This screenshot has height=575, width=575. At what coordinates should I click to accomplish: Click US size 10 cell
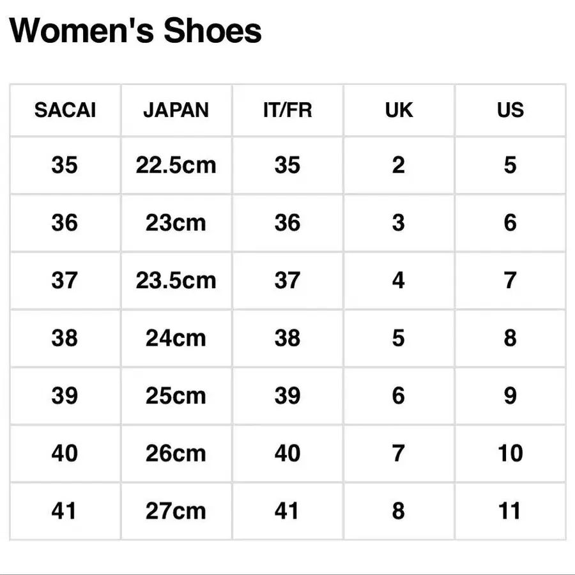coord(510,454)
